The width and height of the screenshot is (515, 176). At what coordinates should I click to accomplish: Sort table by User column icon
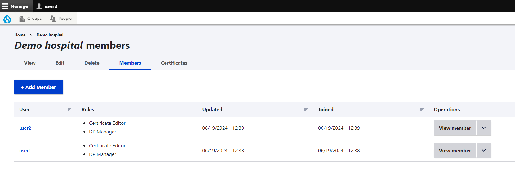69,109
